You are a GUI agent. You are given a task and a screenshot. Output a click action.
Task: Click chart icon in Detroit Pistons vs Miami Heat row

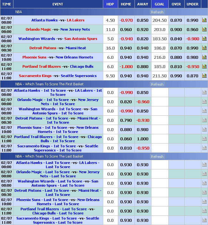tap(204, 48)
